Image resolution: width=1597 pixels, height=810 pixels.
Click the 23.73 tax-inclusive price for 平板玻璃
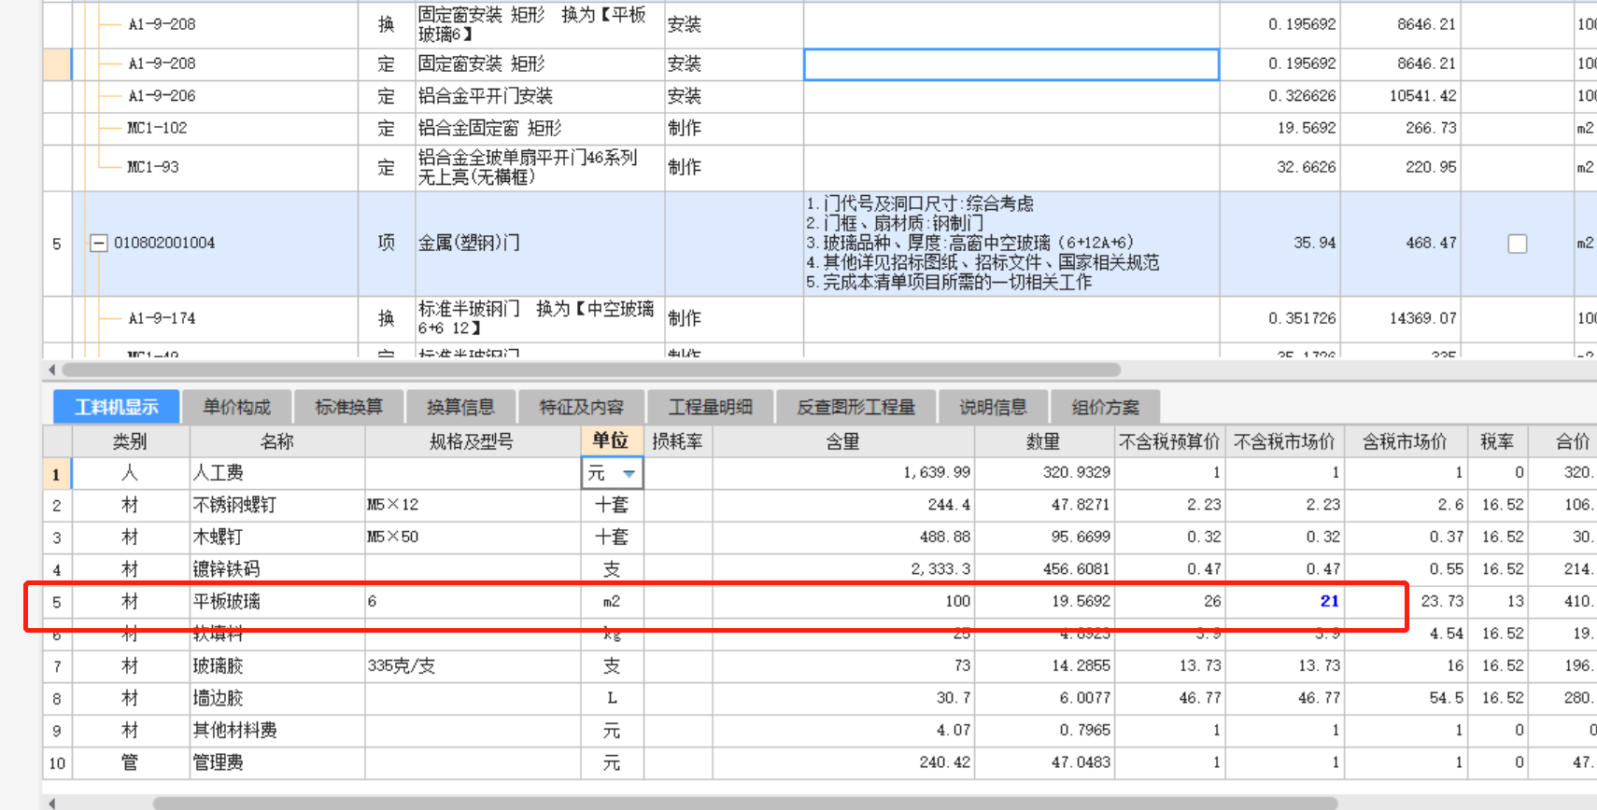1442,601
